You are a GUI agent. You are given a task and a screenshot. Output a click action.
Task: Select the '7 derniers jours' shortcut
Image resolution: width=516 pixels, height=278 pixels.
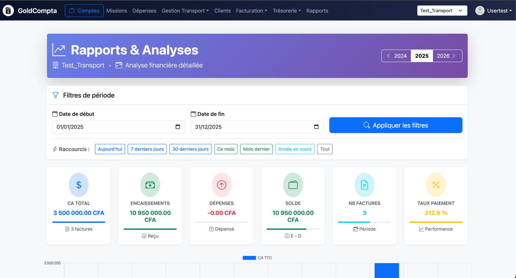147,149
